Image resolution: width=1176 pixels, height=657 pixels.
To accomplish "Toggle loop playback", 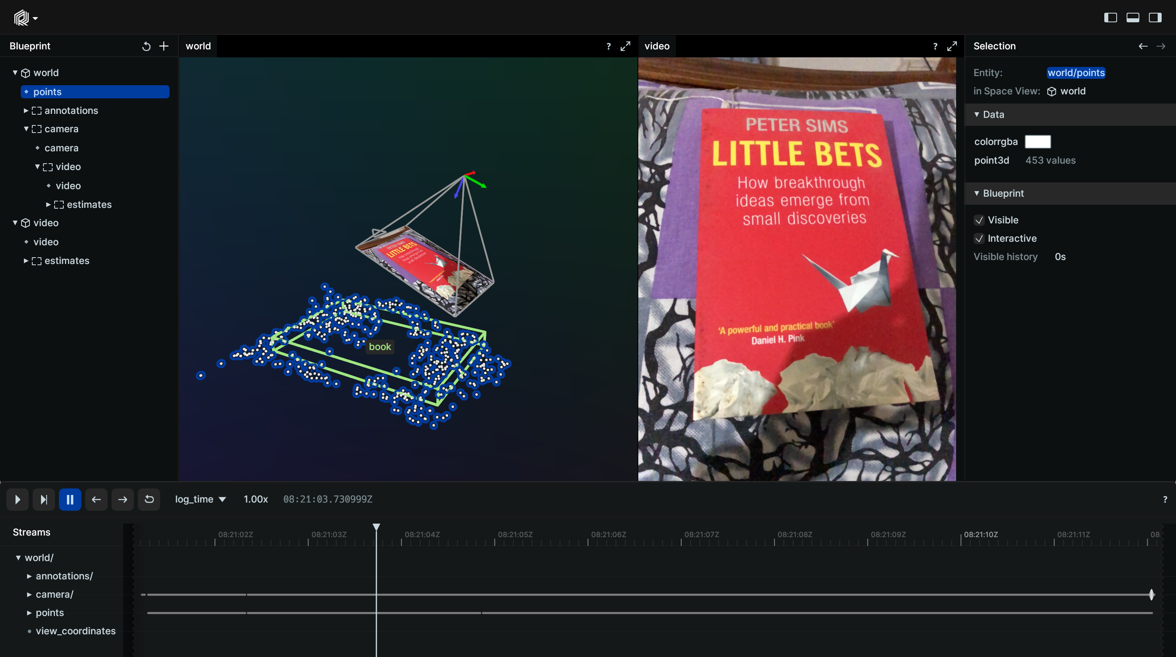I will pos(149,499).
